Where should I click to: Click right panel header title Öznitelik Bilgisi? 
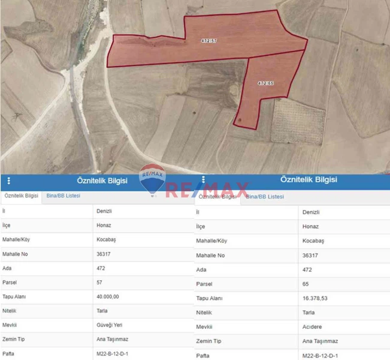point(309,179)
